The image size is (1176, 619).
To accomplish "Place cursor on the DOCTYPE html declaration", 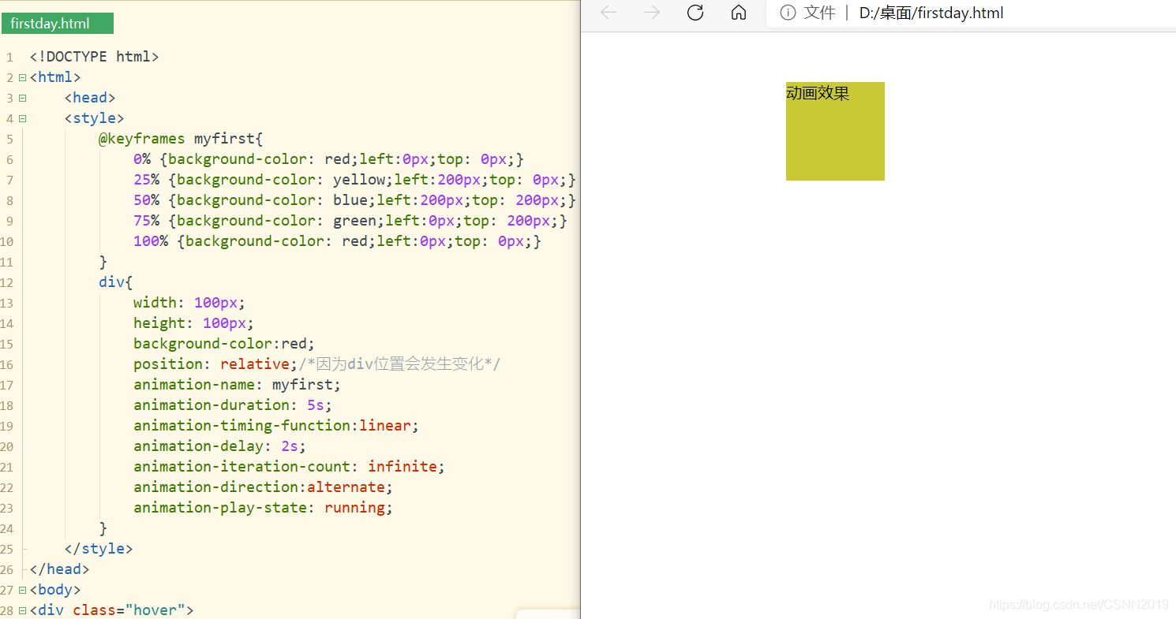I will coord(95,57).
